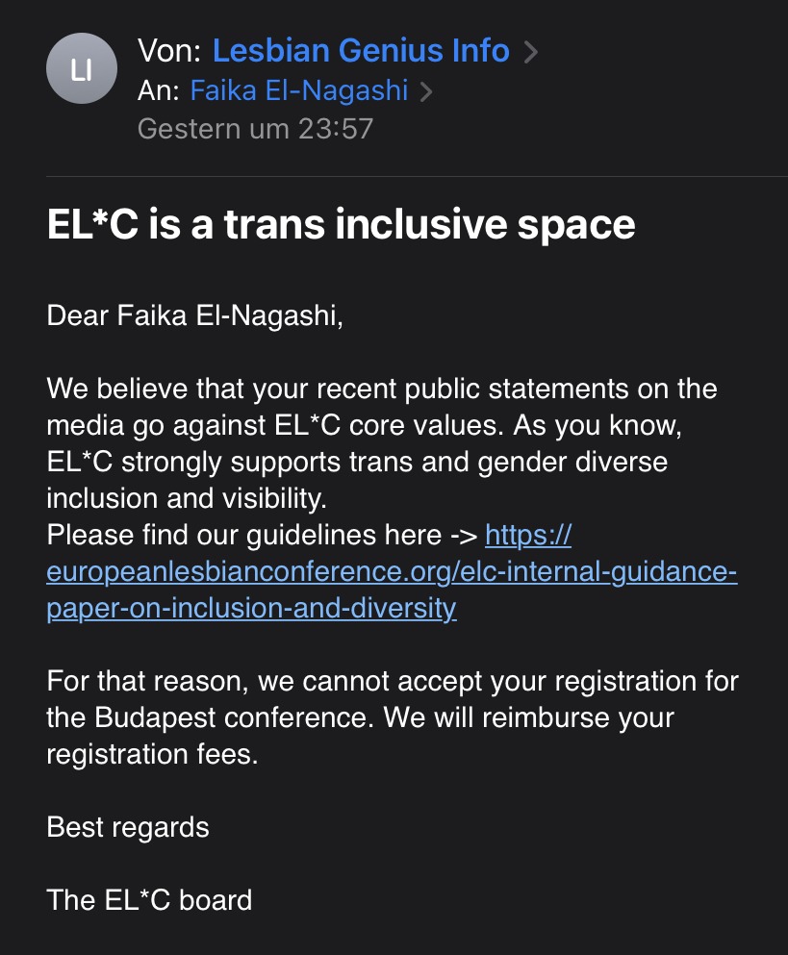This screenshot has width=788, height=955.
Task: Click the "Best regards" closing line
Action: pos(128,827)
